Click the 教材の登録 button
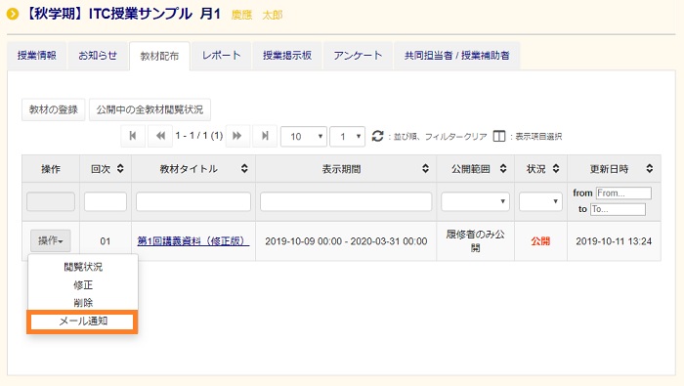The image size is (684, 386). click(53, 109)
